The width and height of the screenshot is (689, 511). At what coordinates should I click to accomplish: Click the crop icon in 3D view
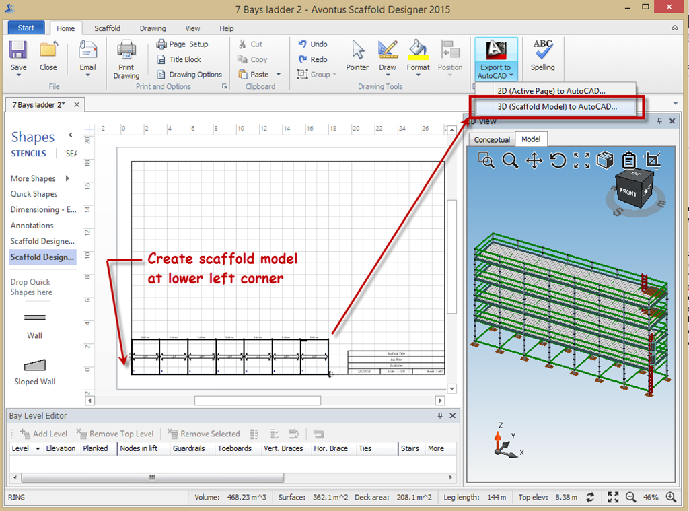coord(653,160)
